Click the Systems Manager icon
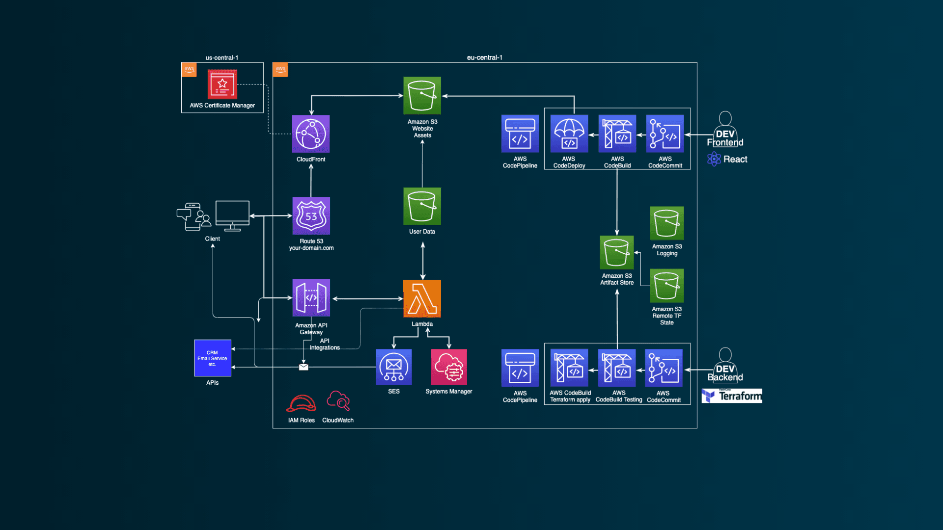Image resolution: width=943 pixels, height=530 pixels. [448, 367]
